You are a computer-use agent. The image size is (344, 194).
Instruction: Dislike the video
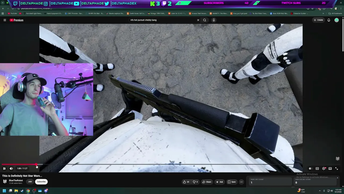(x=195, y=182)
